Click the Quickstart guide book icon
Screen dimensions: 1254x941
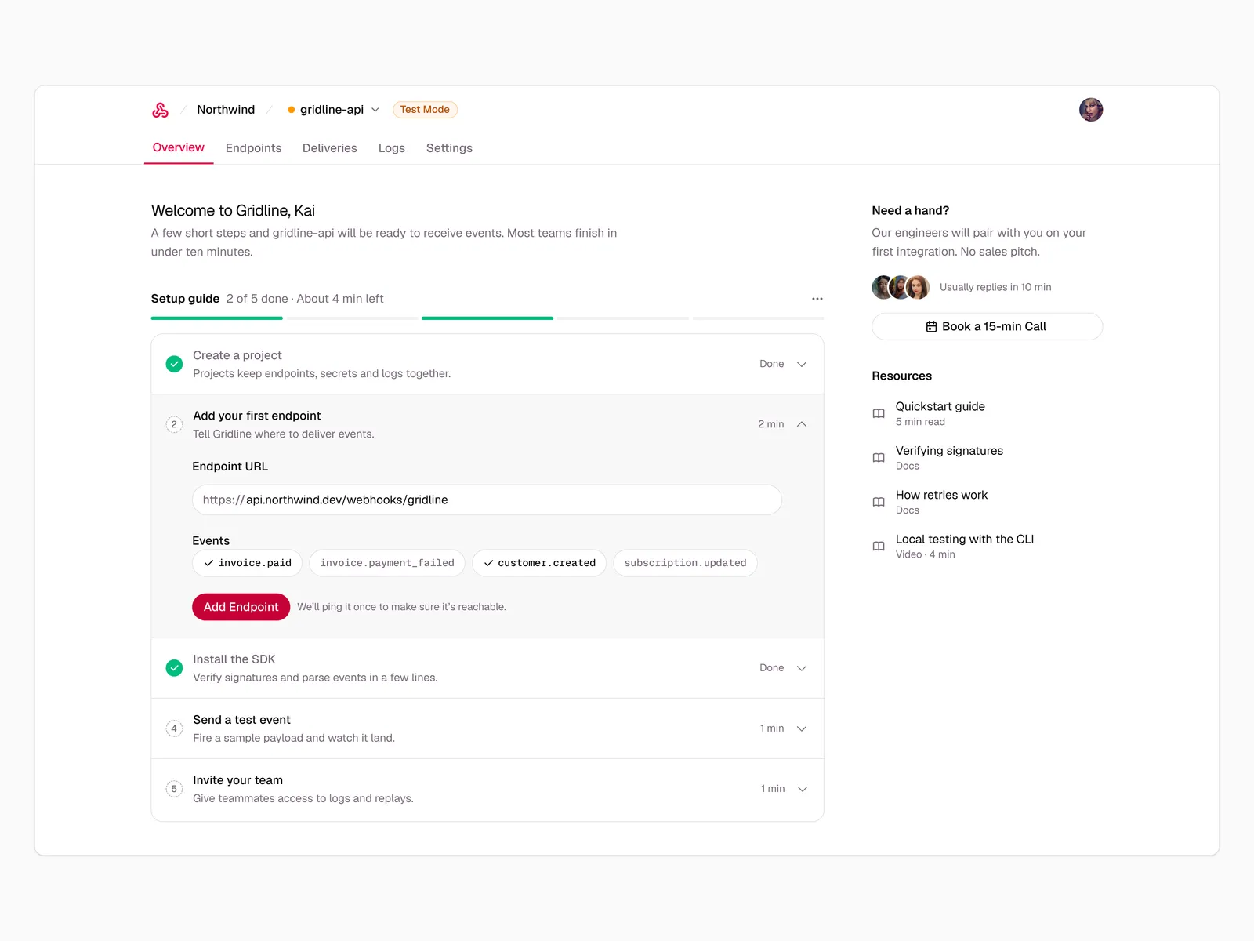coord(879,413)
